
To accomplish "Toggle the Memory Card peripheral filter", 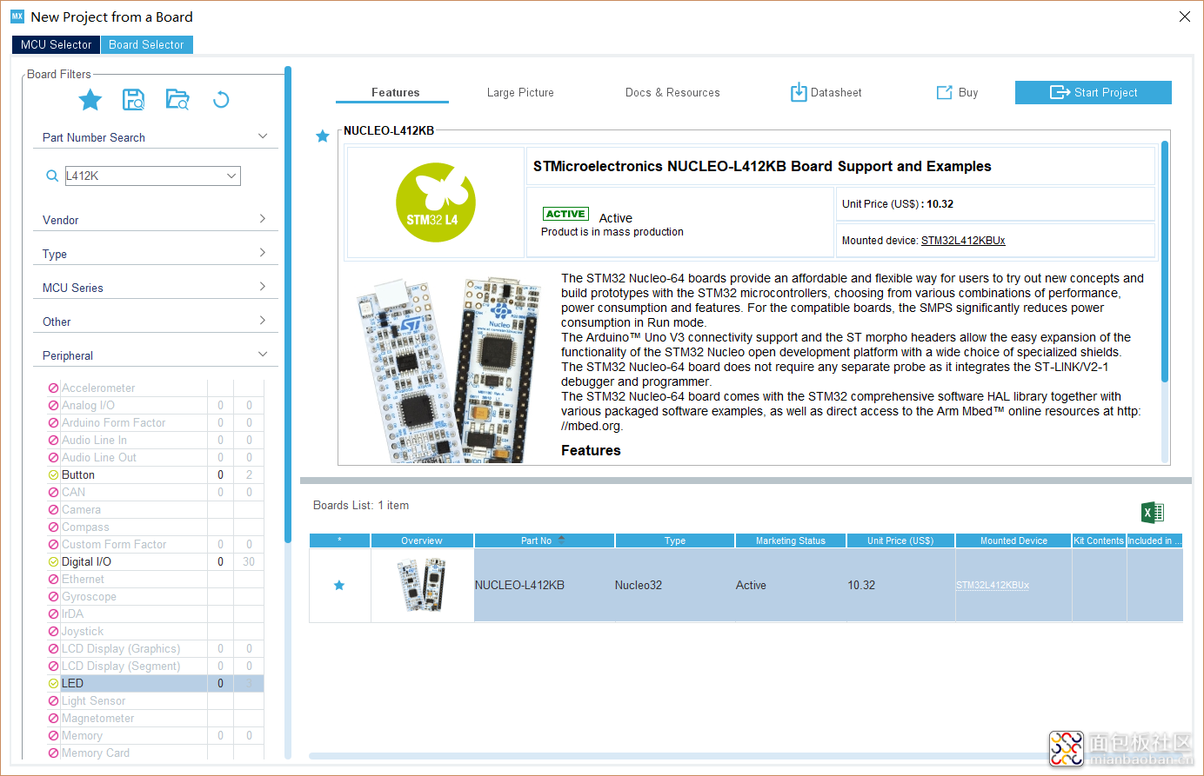I will tap(54, 753).
